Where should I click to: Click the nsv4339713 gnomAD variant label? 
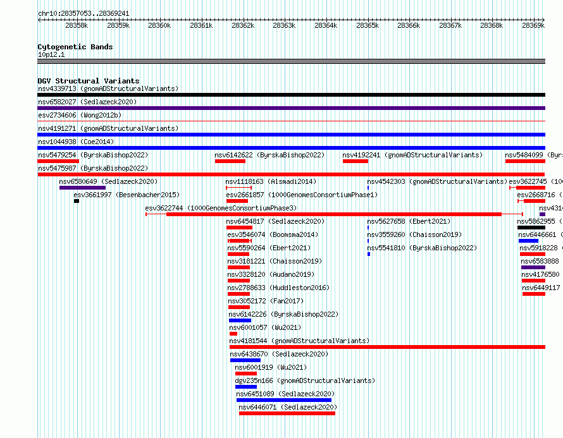[x=108, y=88]
